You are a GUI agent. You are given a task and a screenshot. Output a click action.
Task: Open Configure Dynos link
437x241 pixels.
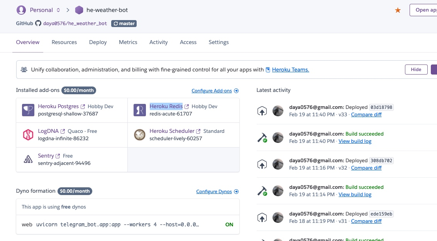pos(217,192)
